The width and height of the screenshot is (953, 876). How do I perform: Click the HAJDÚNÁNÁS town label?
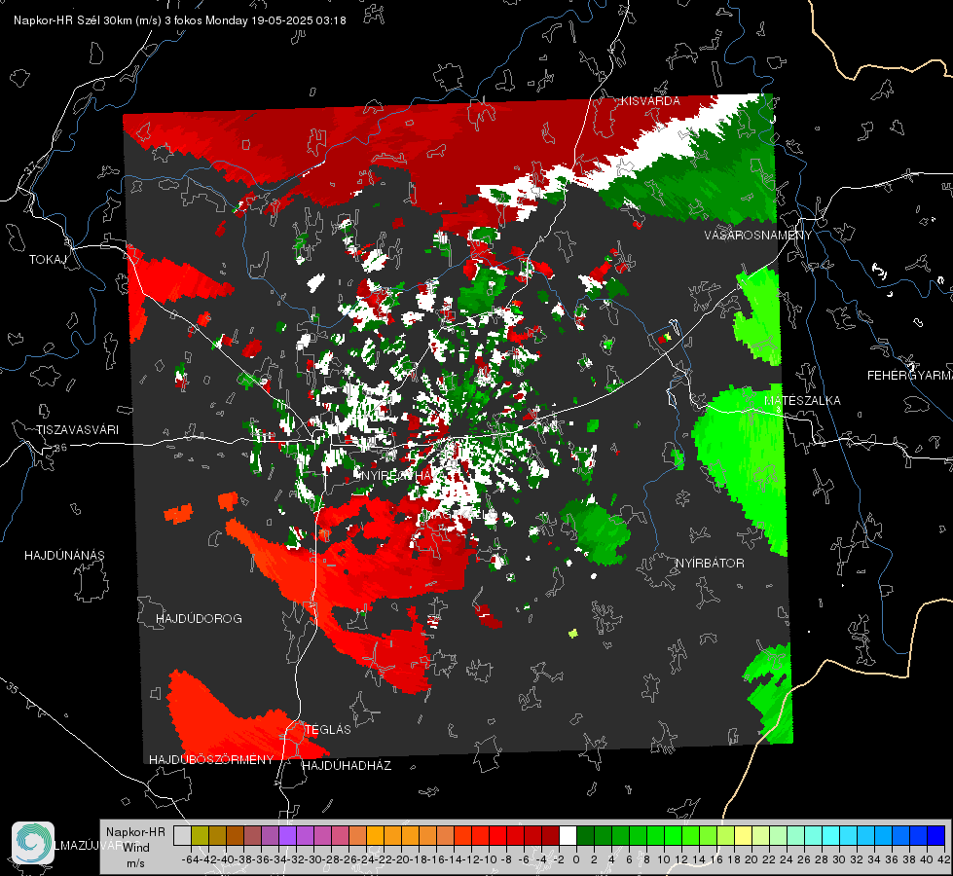[64, 556]
